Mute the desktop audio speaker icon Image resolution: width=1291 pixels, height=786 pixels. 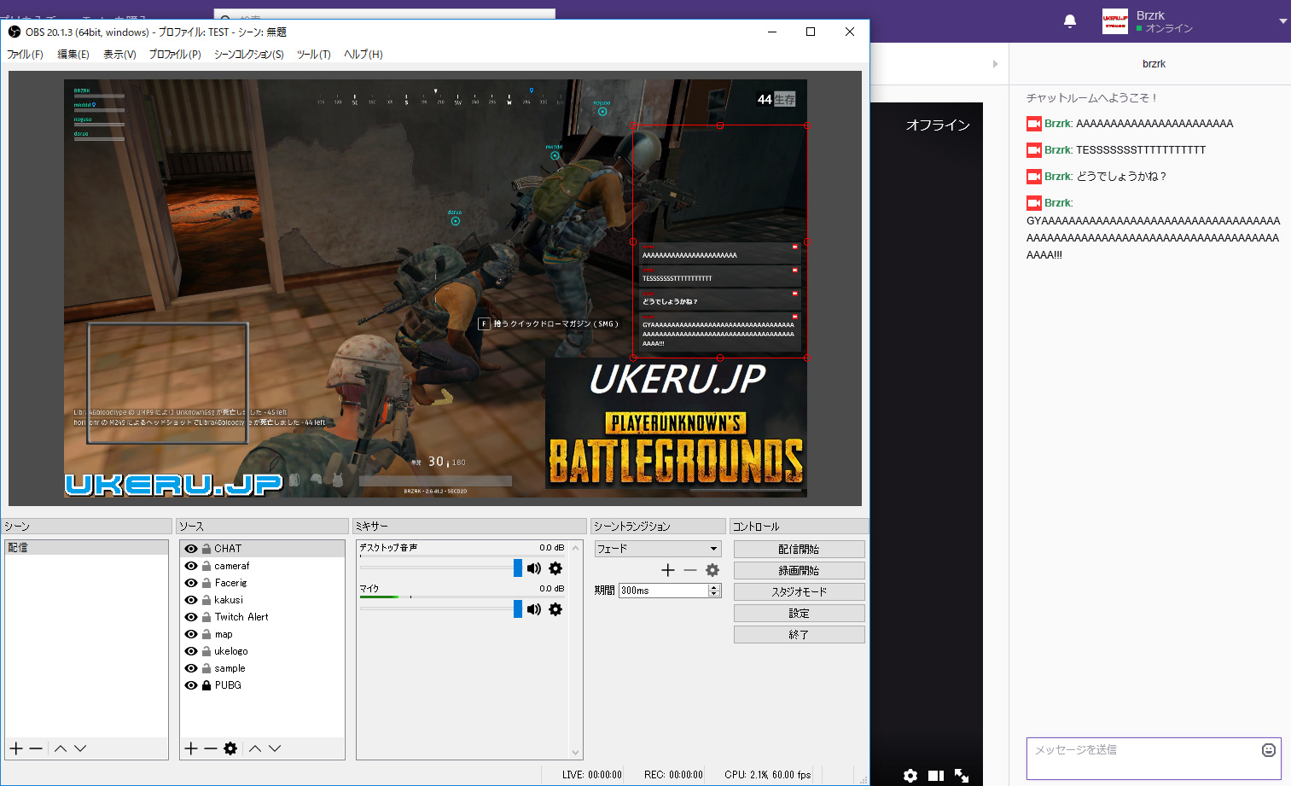[534, 568]
